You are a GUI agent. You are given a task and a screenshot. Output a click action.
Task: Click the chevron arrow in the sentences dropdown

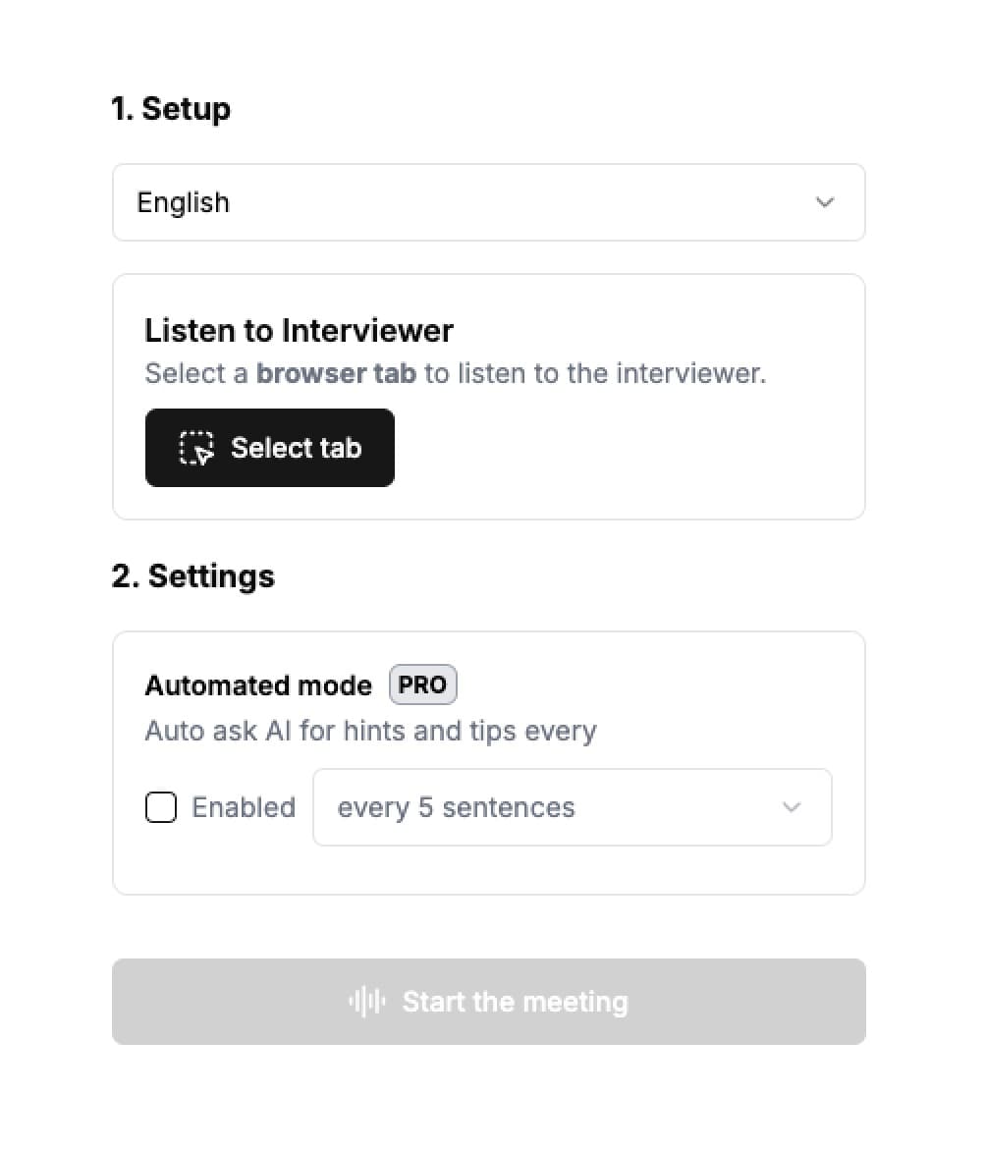pyautogui.click(x=792, y=807)
